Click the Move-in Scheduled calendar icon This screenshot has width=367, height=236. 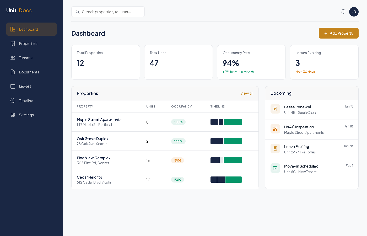(275, 168)
